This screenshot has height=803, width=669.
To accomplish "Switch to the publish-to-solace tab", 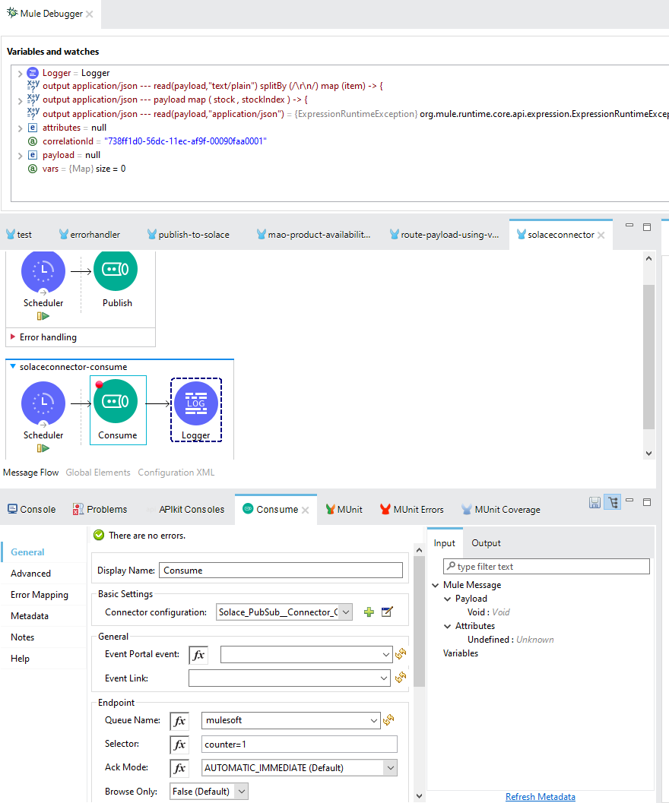I will click(188, 235).
